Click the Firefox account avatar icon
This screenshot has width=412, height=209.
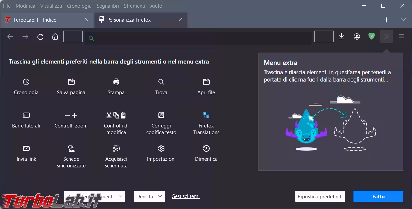point(357,37)
